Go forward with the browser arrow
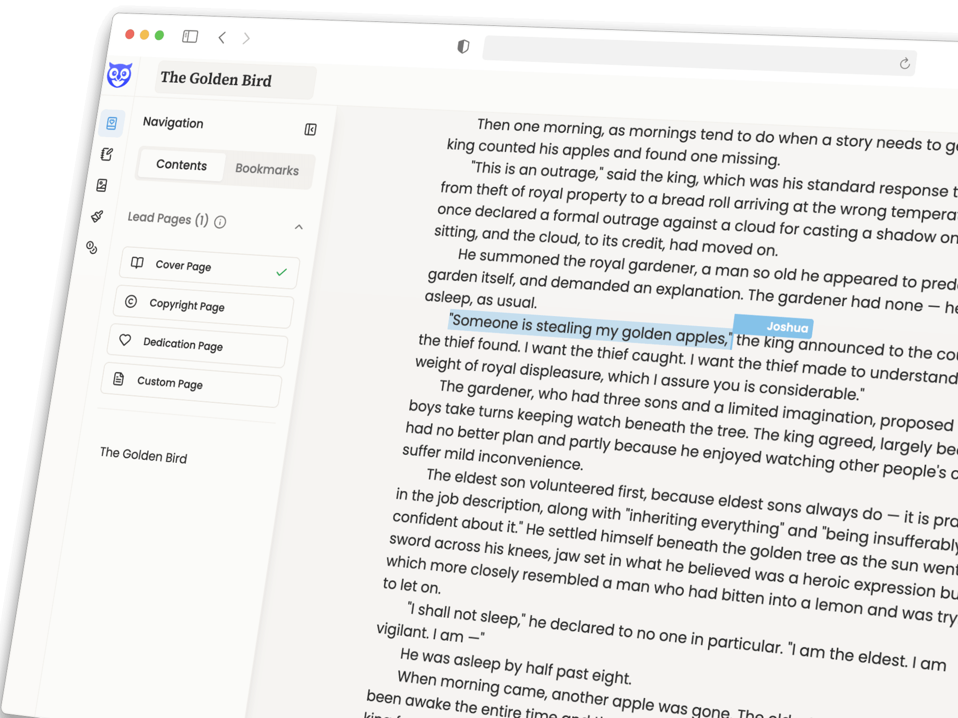958x718 pixels. tap(246, 38)
